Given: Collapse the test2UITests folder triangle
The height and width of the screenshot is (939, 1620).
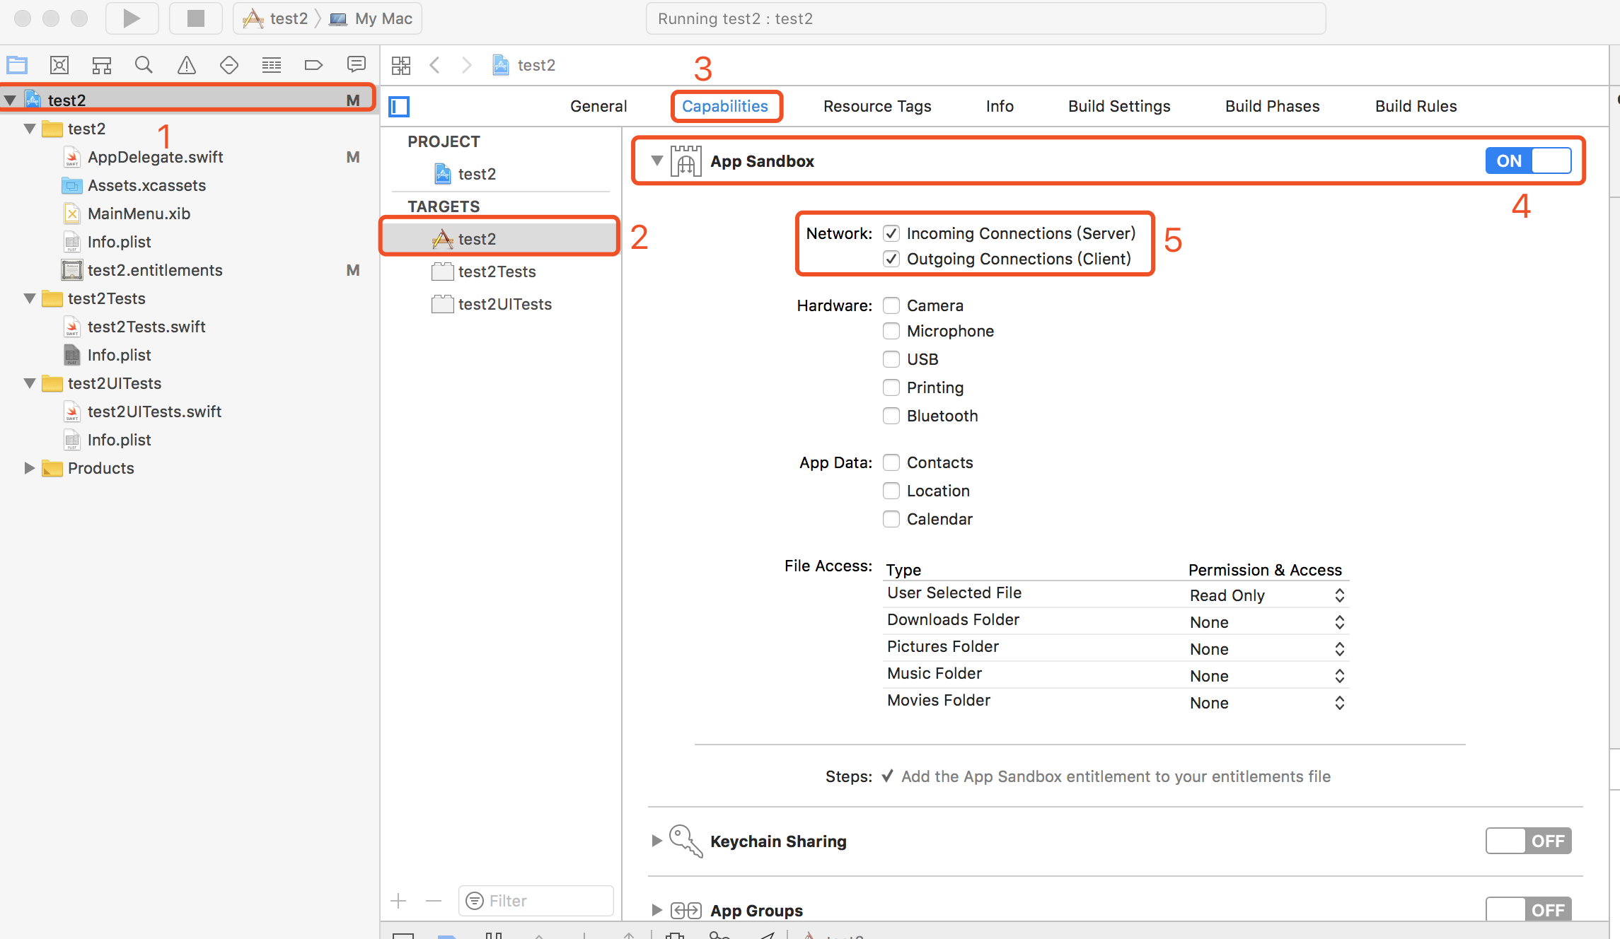Looking at the screenshot, I should point(29,383).
